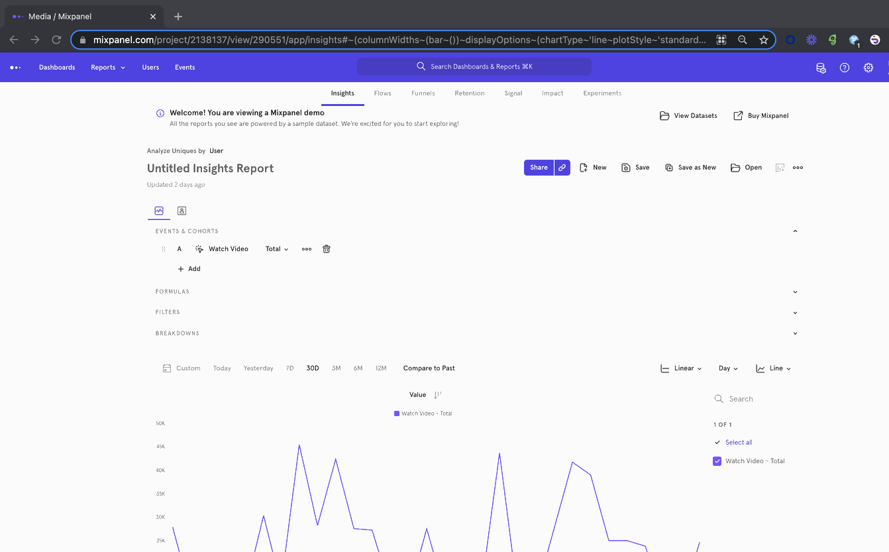Viewport: 889px width, 552px height.
Task: Select the 7D time range
Action: coord(289,368)
